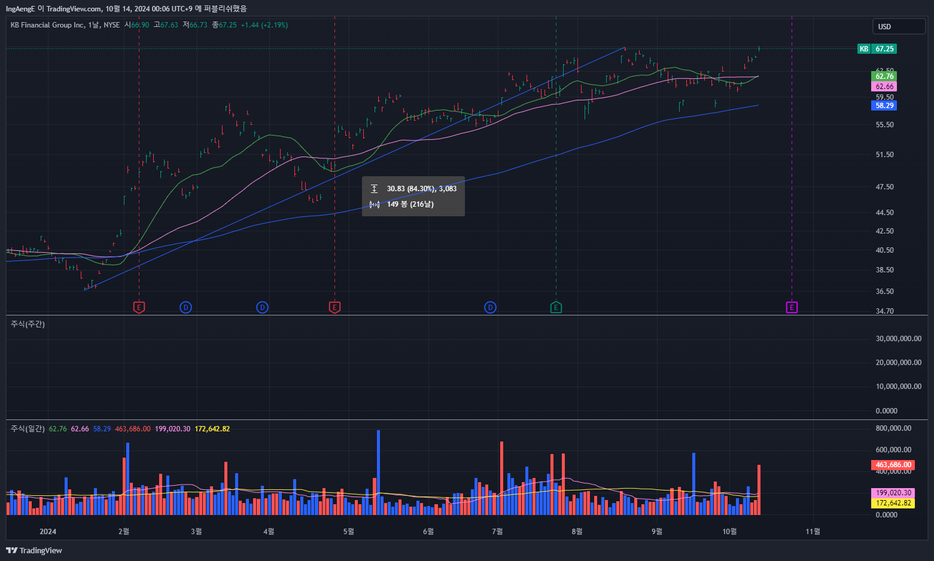Click the 34.70 price scale label
The image size is (934, 561).
pos(885,311)
